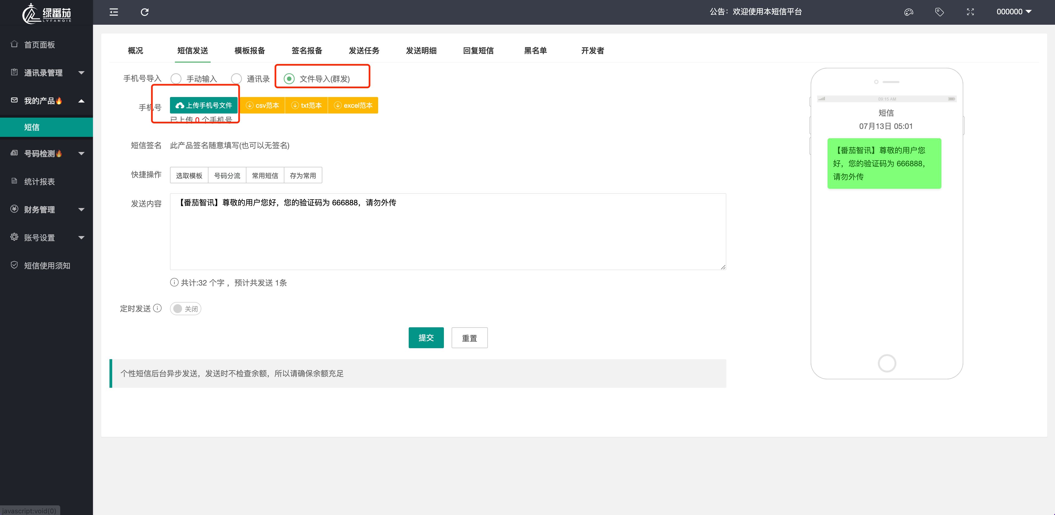
Task: Select the 手动输入 radio option
Action: (x=176, y=79)
